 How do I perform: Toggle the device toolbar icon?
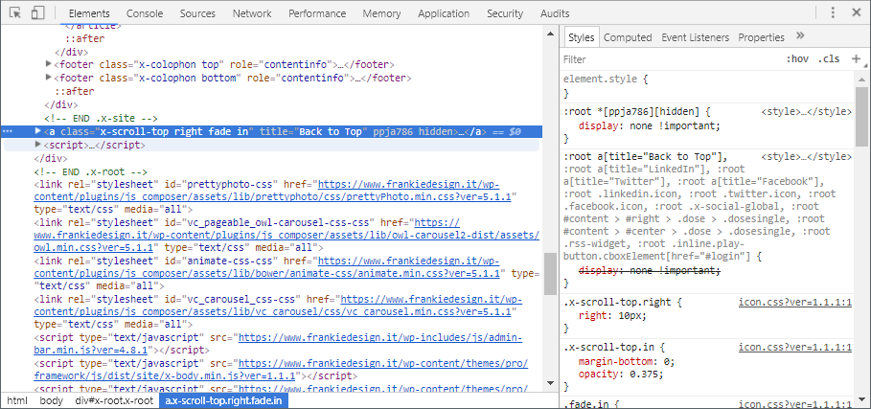coord(37,12)
